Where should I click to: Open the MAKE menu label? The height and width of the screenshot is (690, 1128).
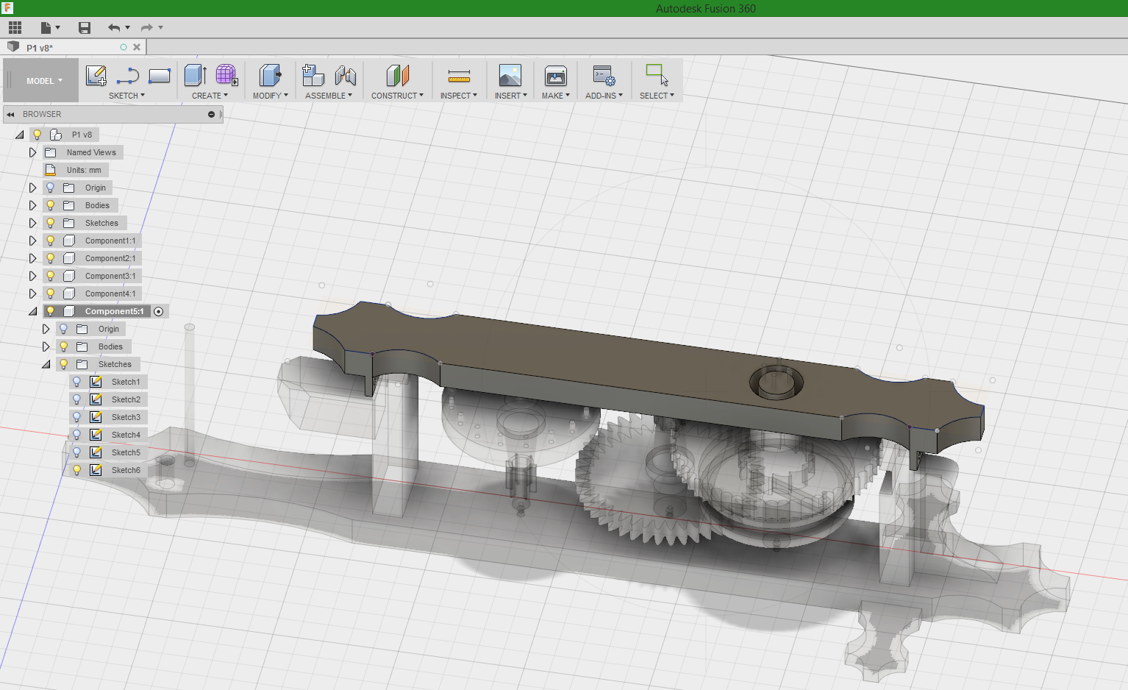pyautogui.click(x=555, y=96)
